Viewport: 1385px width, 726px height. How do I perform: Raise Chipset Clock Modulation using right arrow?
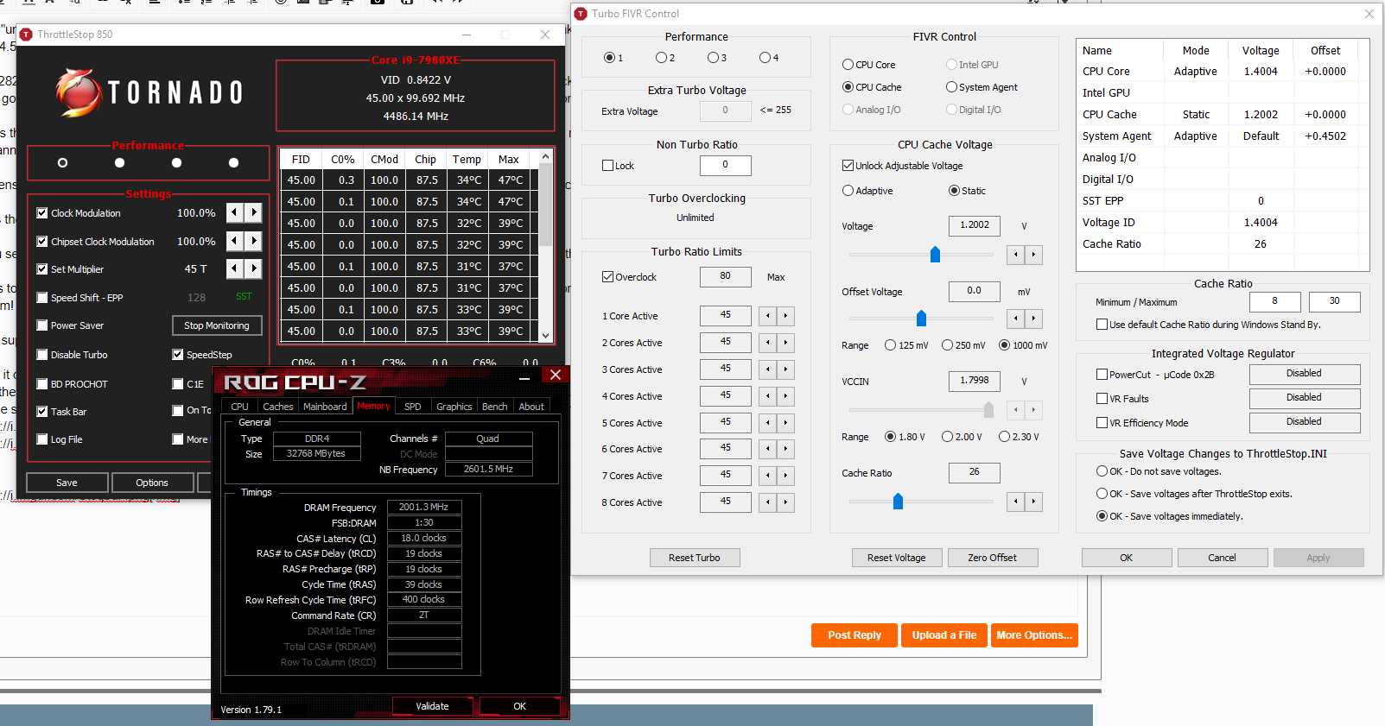[x=253, y=241]
